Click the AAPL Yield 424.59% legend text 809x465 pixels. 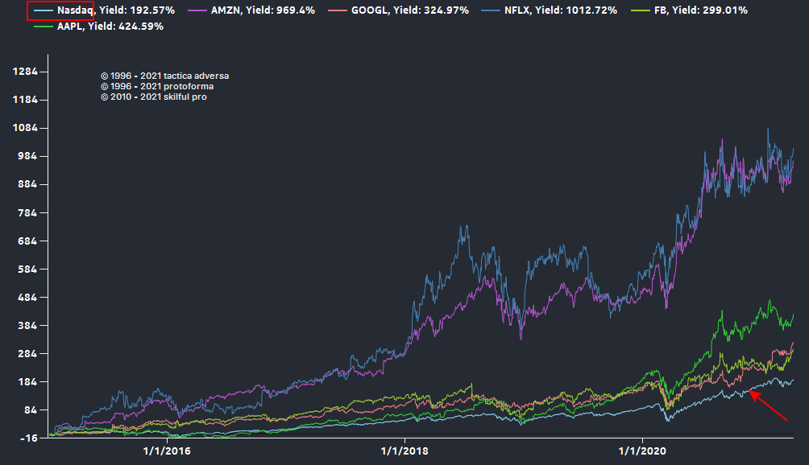pos(110,27)
